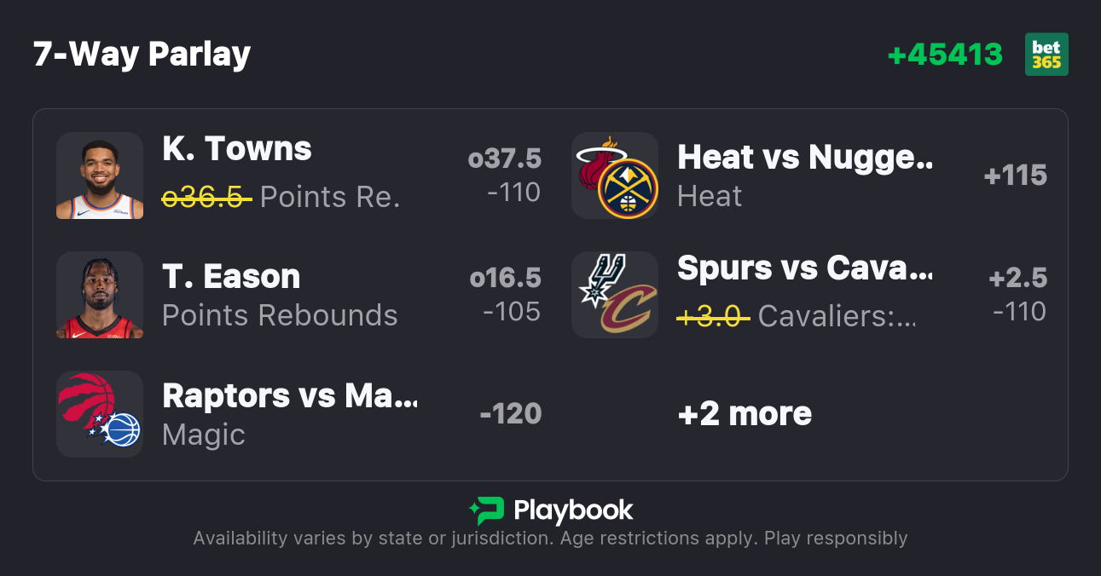Click the Raptors vs Magic team logos
Image resolution: width=1101 pixels, height=576 pixels.
pos(100,414)
